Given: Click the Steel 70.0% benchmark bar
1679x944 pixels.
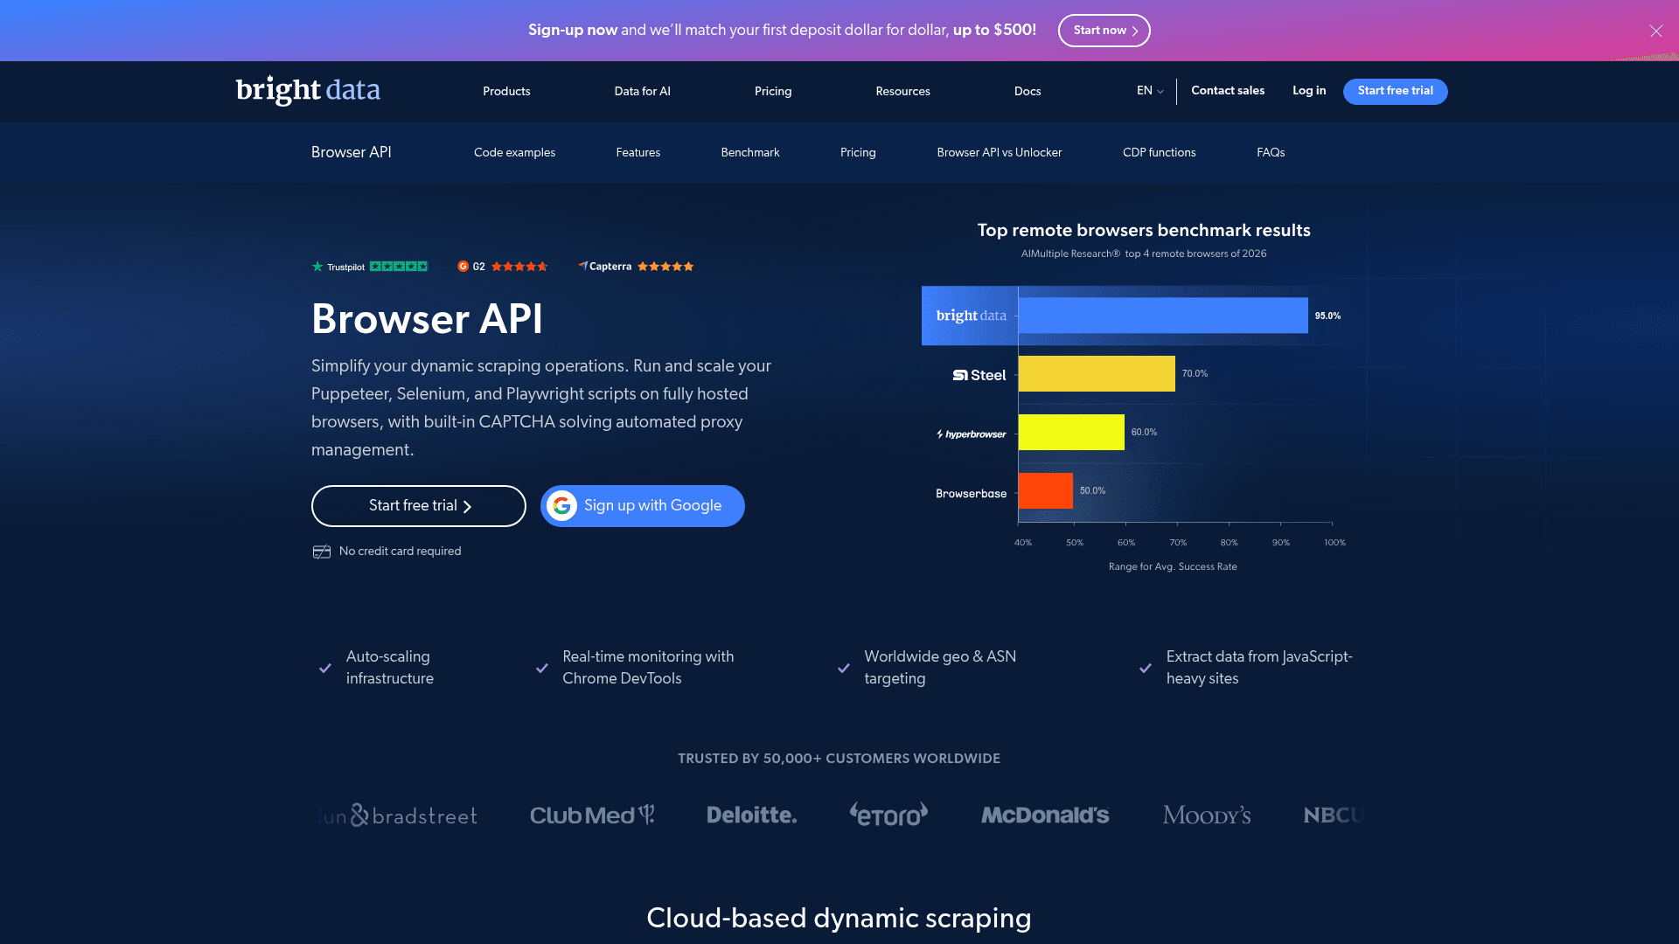Looking at the screenshot, I should click(1097, 374).
